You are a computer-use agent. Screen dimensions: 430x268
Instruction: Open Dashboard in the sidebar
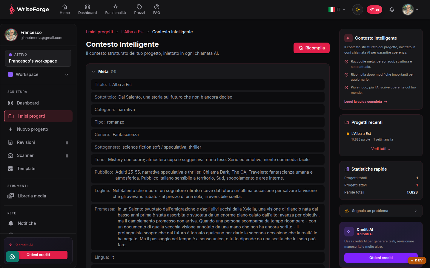[x=38, y=103]
